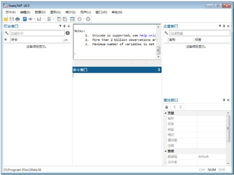234x175 pixels.
Task: Open the Viewer via the eye icon
Action: click(x=31, y=19)
